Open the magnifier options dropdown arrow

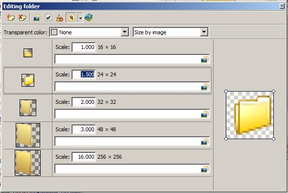[x=80, y=18]
